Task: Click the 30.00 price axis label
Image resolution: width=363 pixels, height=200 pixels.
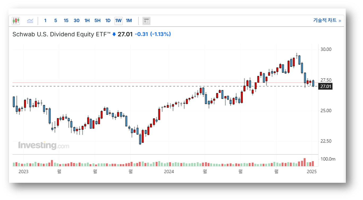Action: click(326, 49)
